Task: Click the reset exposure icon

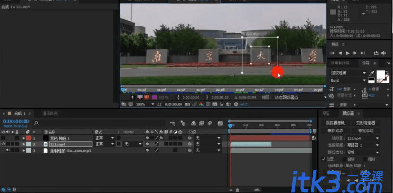Action: pyautogui.click(x=236, y=104)
